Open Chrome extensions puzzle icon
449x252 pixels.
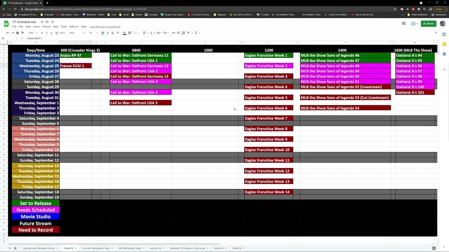(418, 9)
